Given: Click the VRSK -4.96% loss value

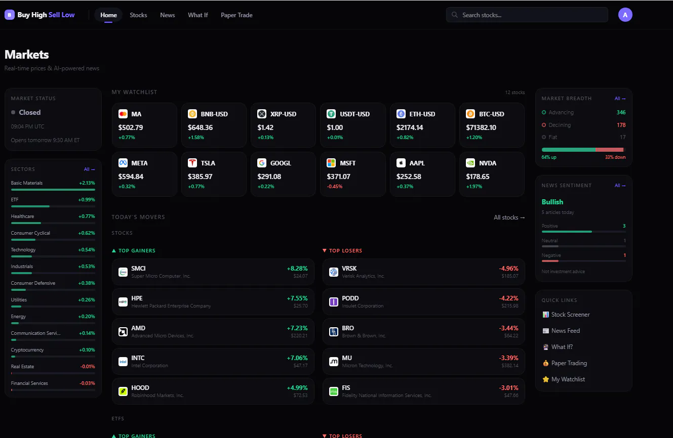Looking at the screenshot, I should [508, 269].
